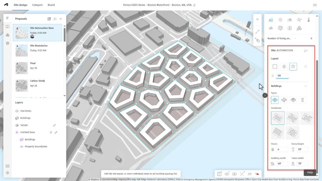Collapse the Buildings section
The width and height of the screenshot is (322, 181).
click(x=305, y=86)
